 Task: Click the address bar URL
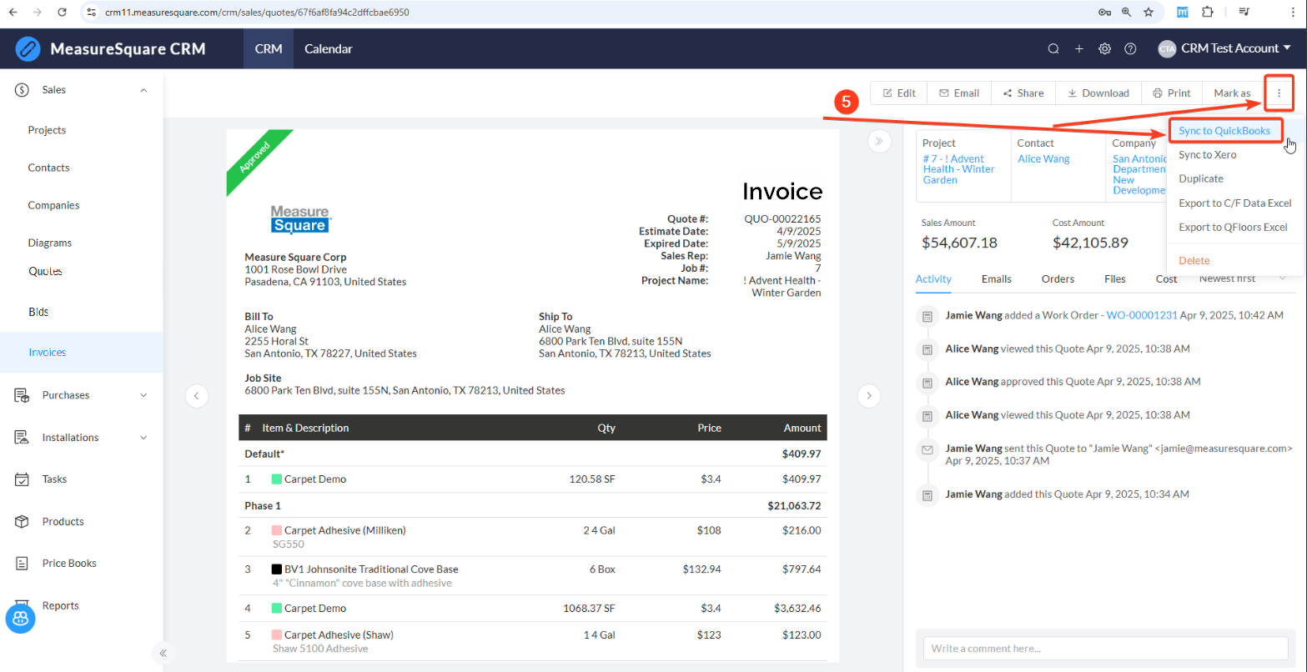point(257,13)
